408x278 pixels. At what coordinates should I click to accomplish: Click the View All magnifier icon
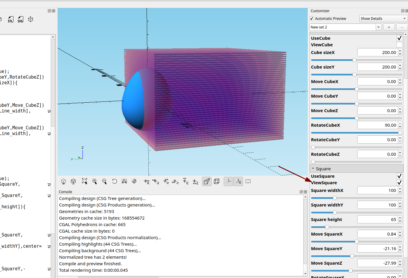85,181
